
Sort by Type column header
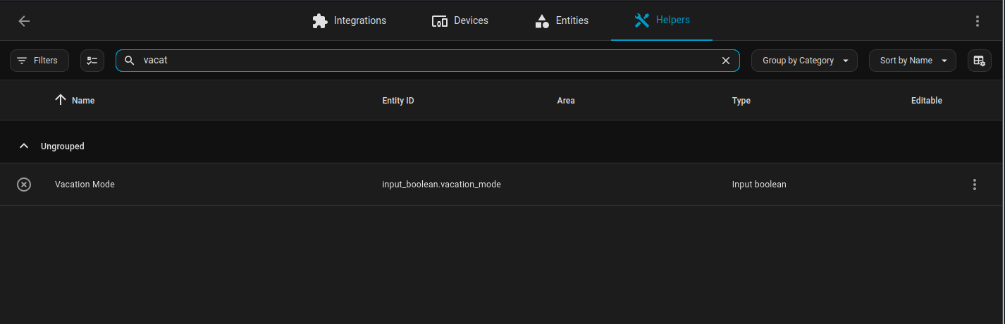741,101
